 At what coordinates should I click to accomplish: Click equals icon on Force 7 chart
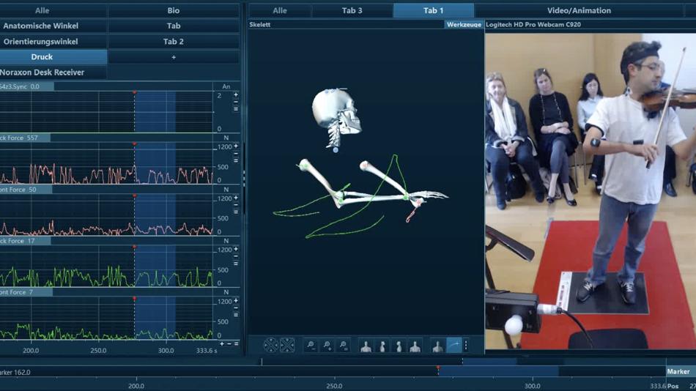[x=236, y=315]
